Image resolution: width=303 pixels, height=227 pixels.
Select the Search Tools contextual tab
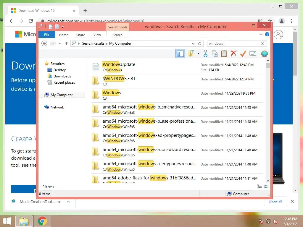tap(118, 27)
